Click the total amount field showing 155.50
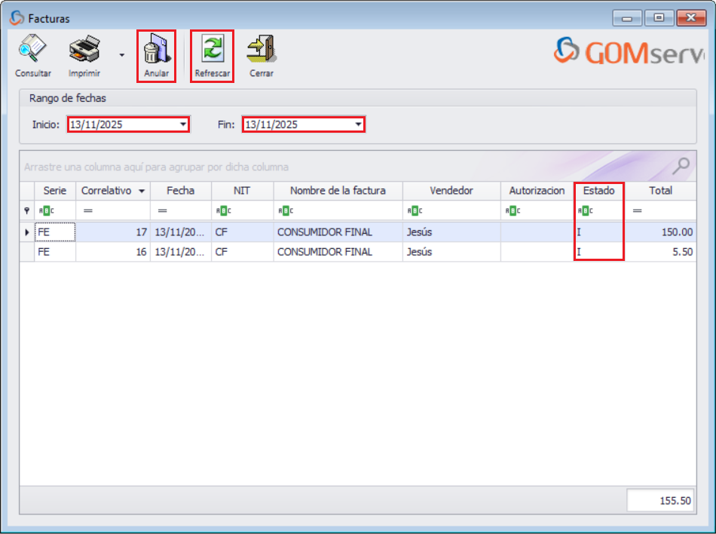The image size is (716, 534). click(x=660, y=499)
